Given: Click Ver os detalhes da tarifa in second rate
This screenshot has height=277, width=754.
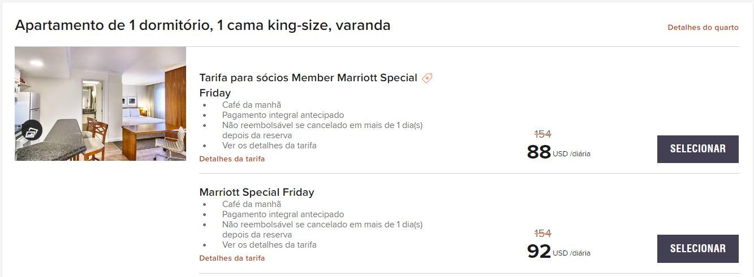Looking at the screenshot, I should coord(269,245).
